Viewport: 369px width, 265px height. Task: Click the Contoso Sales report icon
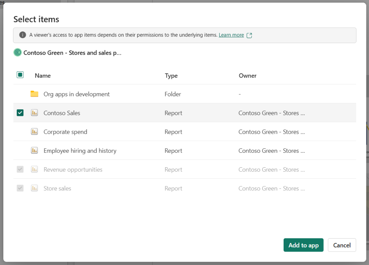[x=34, y=113]
